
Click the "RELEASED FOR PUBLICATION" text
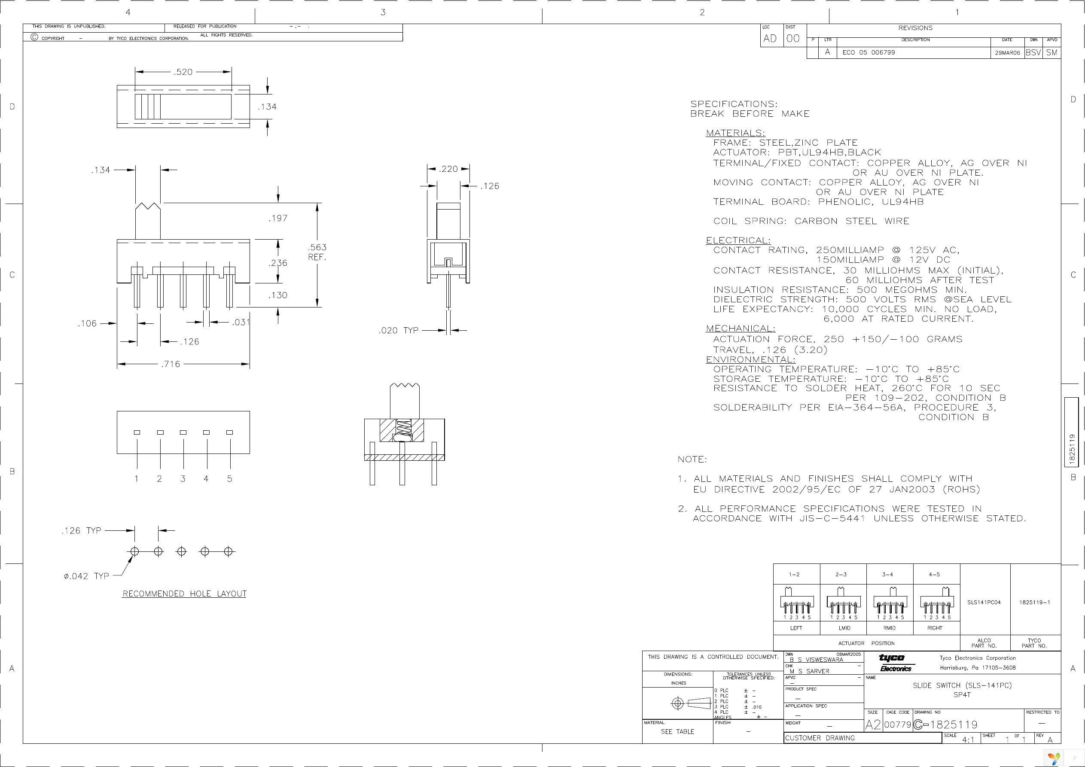click(204, 27)
